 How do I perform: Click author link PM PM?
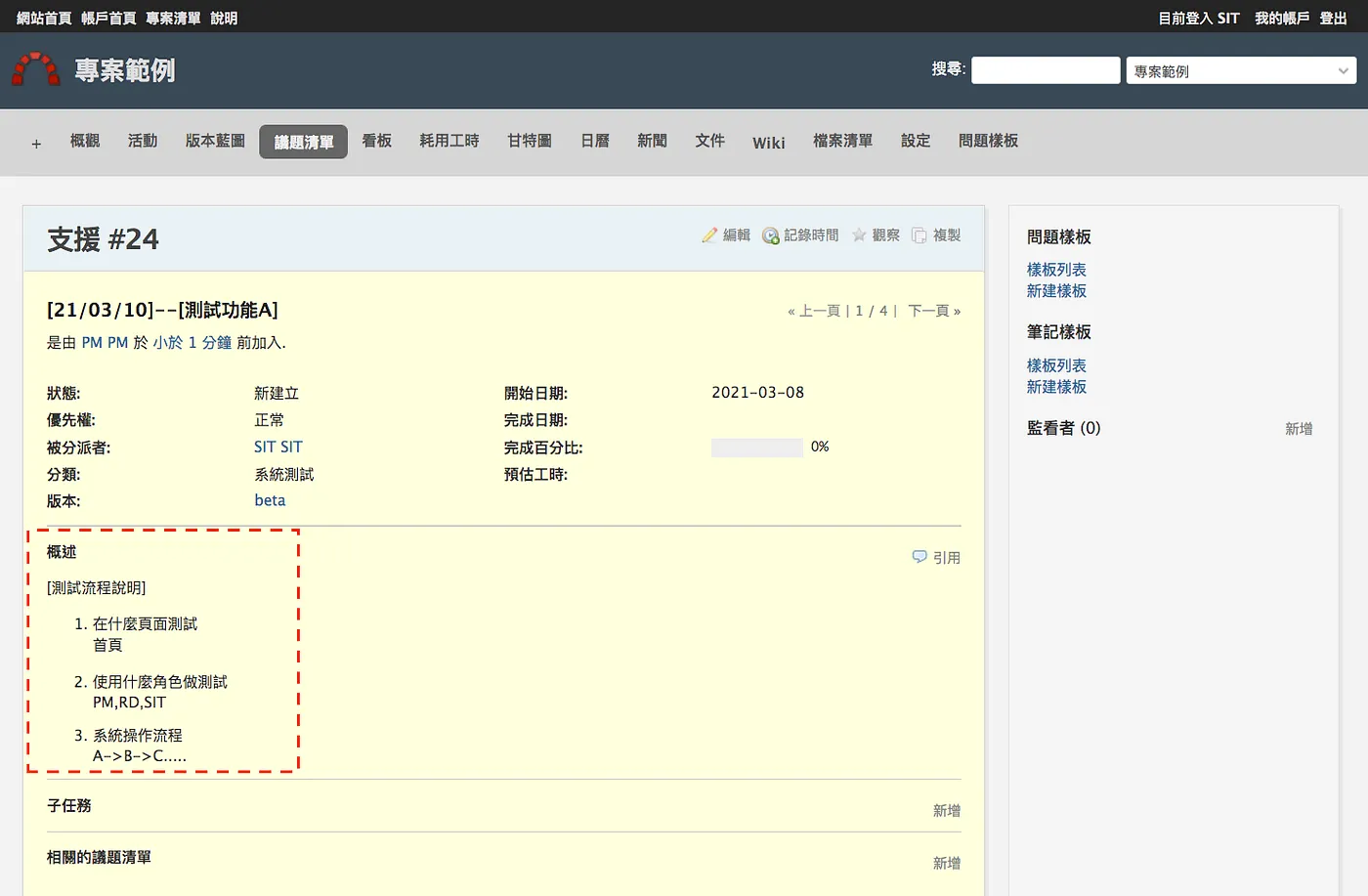(105, 342)
